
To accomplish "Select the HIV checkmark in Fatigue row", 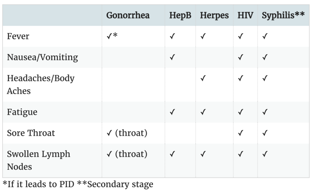I will coord(241,112).
